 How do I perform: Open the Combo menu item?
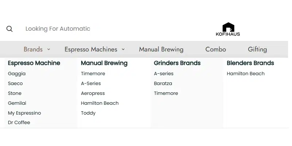click(x=216, y=49)
